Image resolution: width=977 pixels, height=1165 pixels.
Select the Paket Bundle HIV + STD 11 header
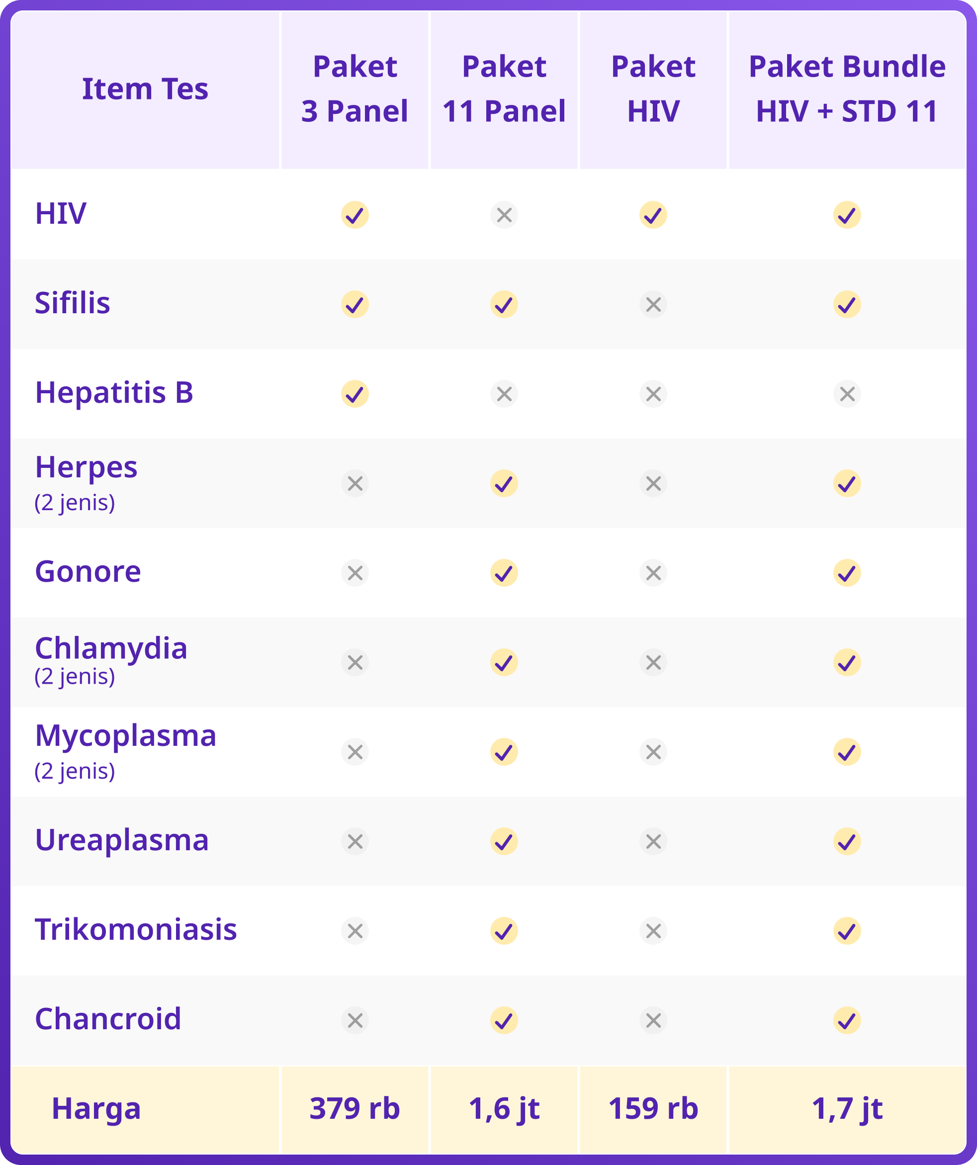pos(847,89)
